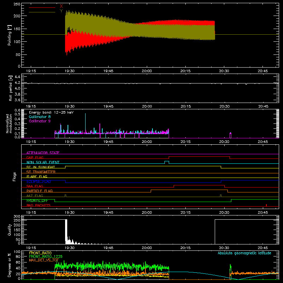Image resolution: width=283 pixels, height=283 pixels.
Task: Select the X legend label
Action: 61,6
